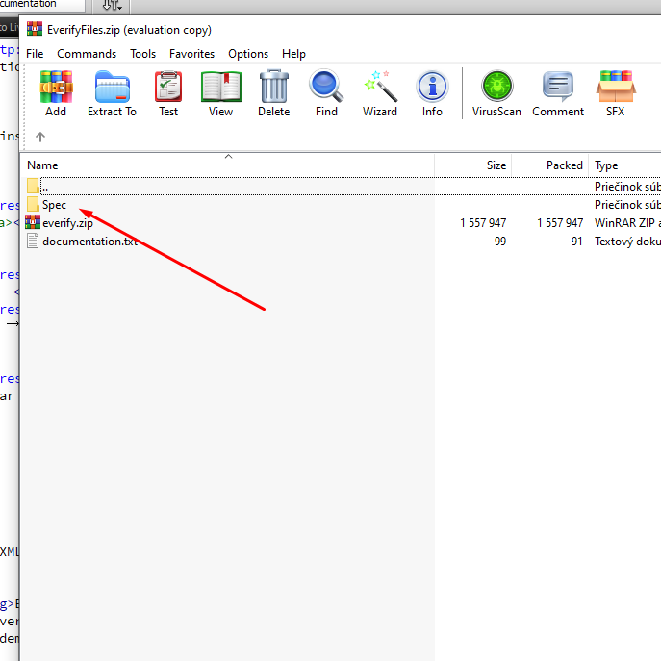Click size value 1 557 947 of everify.zip
Screen dimensions: 661x661
(x=483, y=222)
